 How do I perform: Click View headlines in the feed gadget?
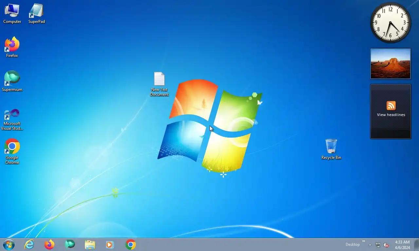tap(391, 115)
